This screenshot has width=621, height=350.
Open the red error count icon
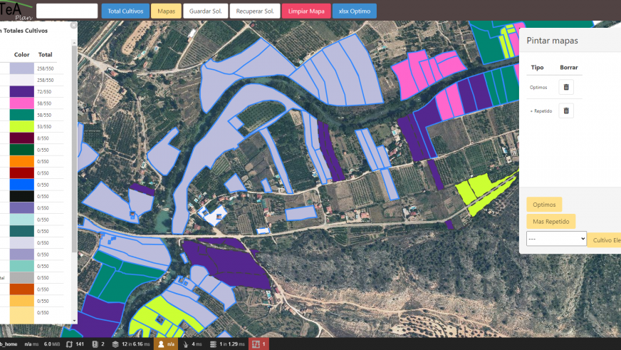[x=259, y=344]
